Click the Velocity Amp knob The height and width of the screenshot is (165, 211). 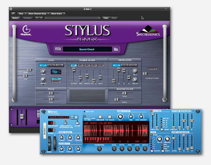pyautogui.click(x=78, y=149)
